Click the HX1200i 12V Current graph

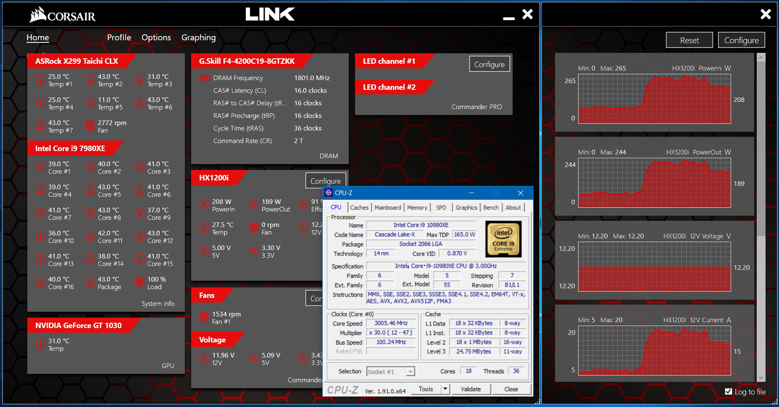[x=655, y=351]
